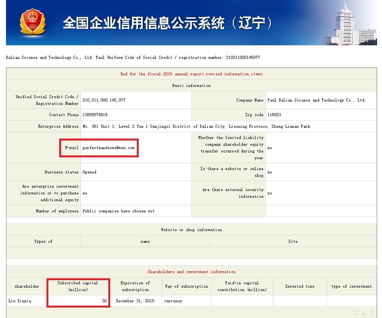Click the Contact Phone label
The image size is (382, 318).
tap(64, 115)
